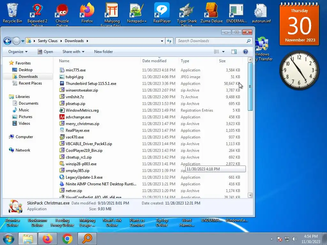Launch Chuzzle Deluxe desktop shortcut

coord(62,14)
